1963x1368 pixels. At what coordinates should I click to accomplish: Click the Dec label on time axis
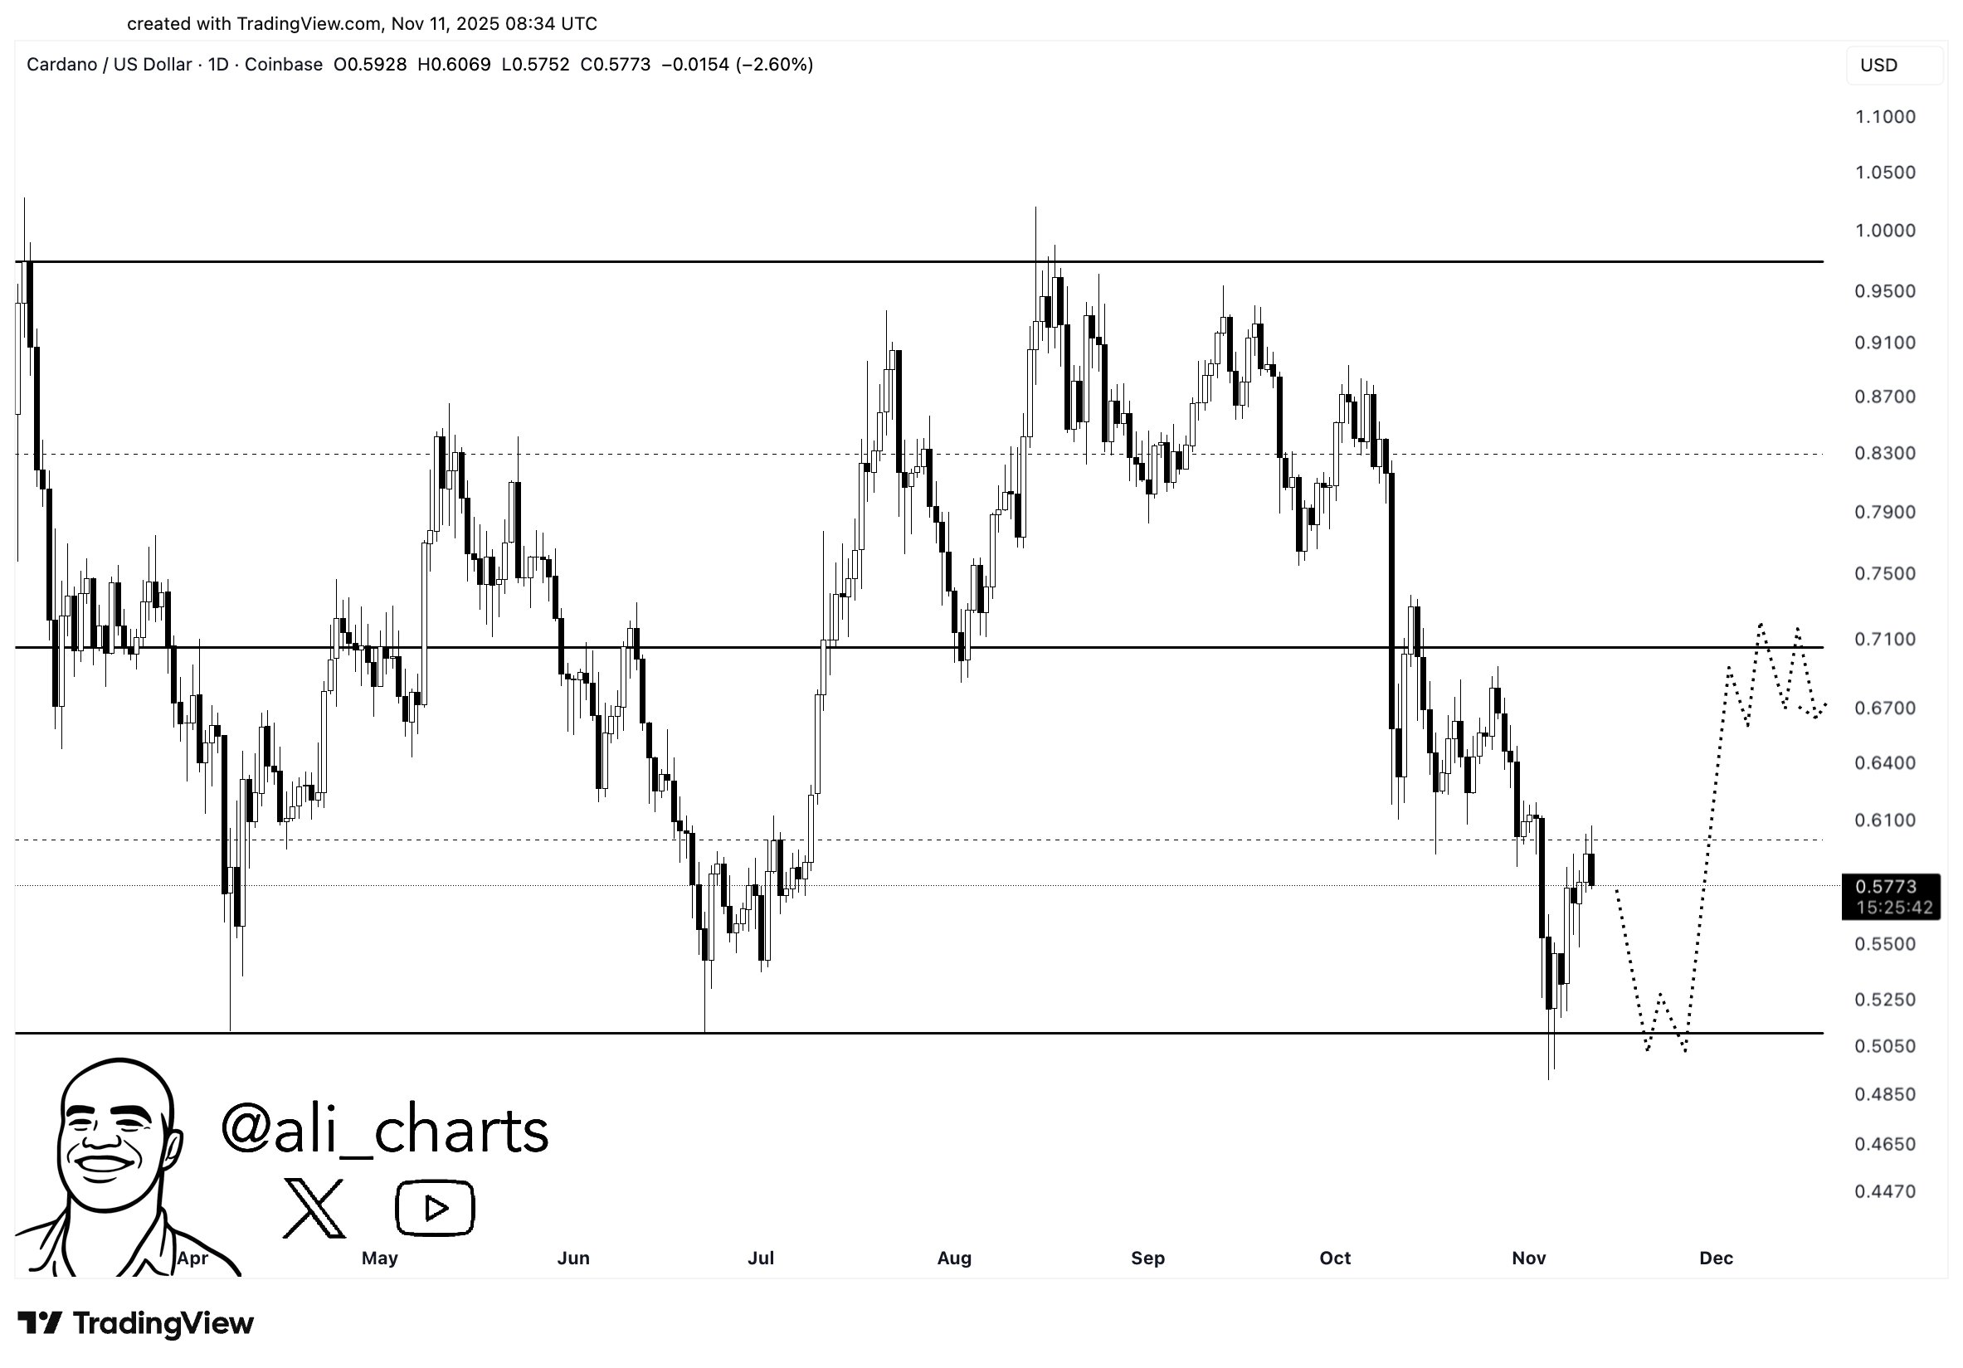coord(1716,1258)
